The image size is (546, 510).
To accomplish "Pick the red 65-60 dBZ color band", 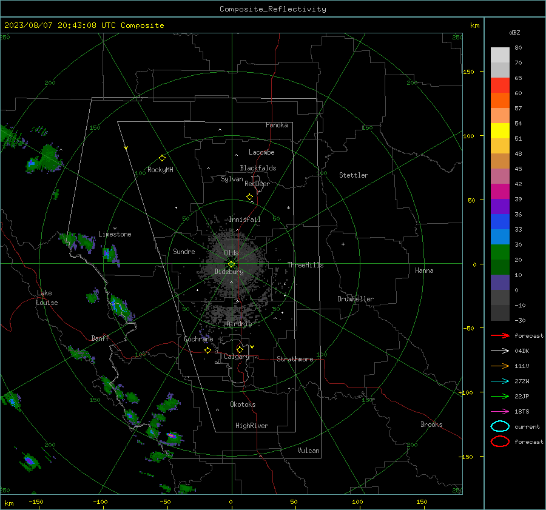I will click(x=500, y=86).
